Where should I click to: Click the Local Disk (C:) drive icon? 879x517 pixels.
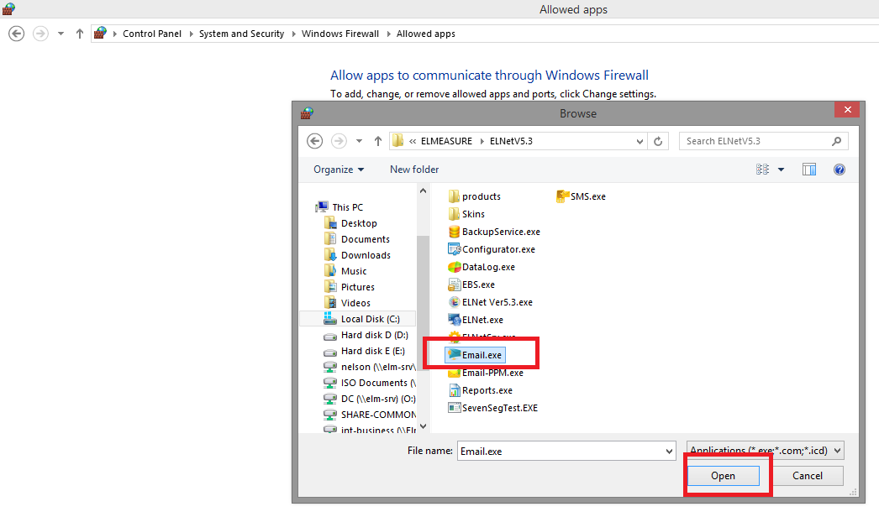pyautogui.click(x=330, y=319)
